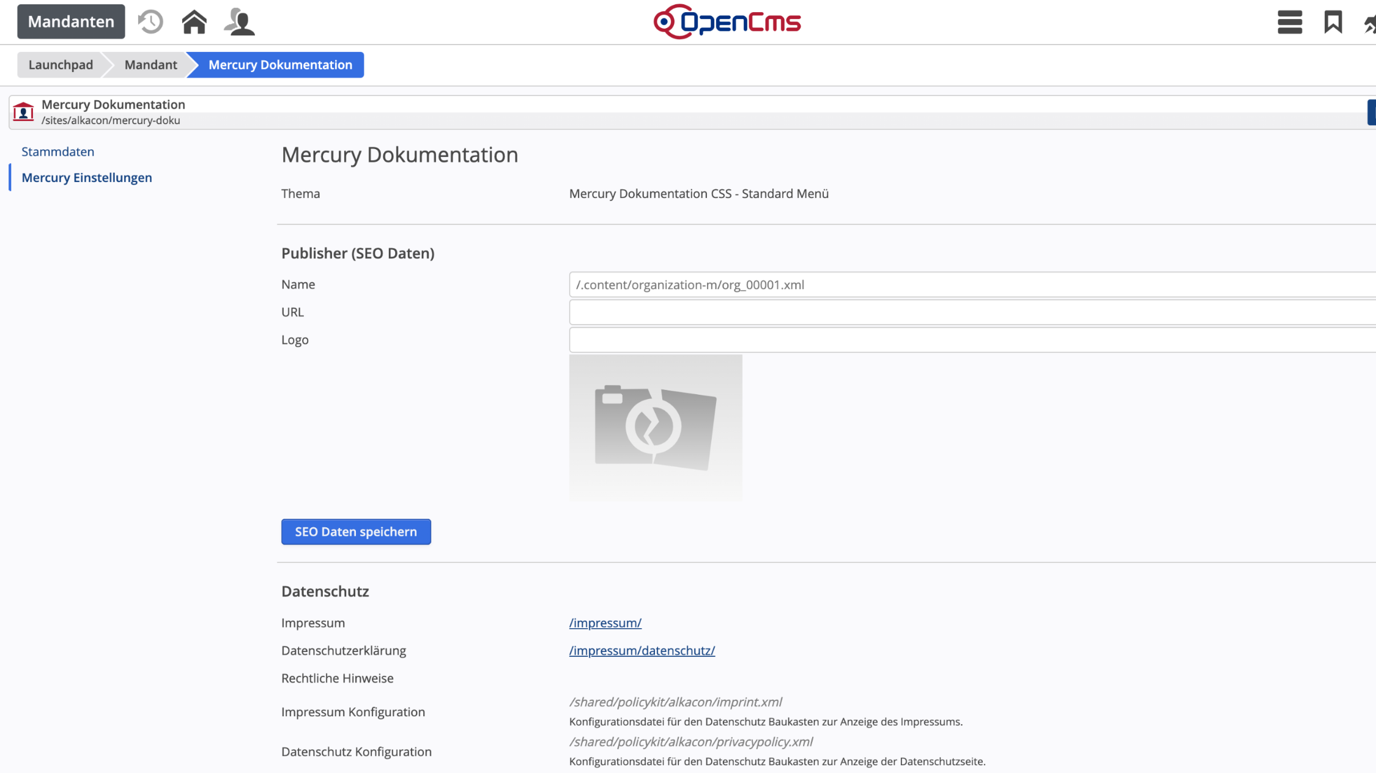Click the bookmark icon in the top right
Screen dimensions: 1376x773
[1333, 21]
